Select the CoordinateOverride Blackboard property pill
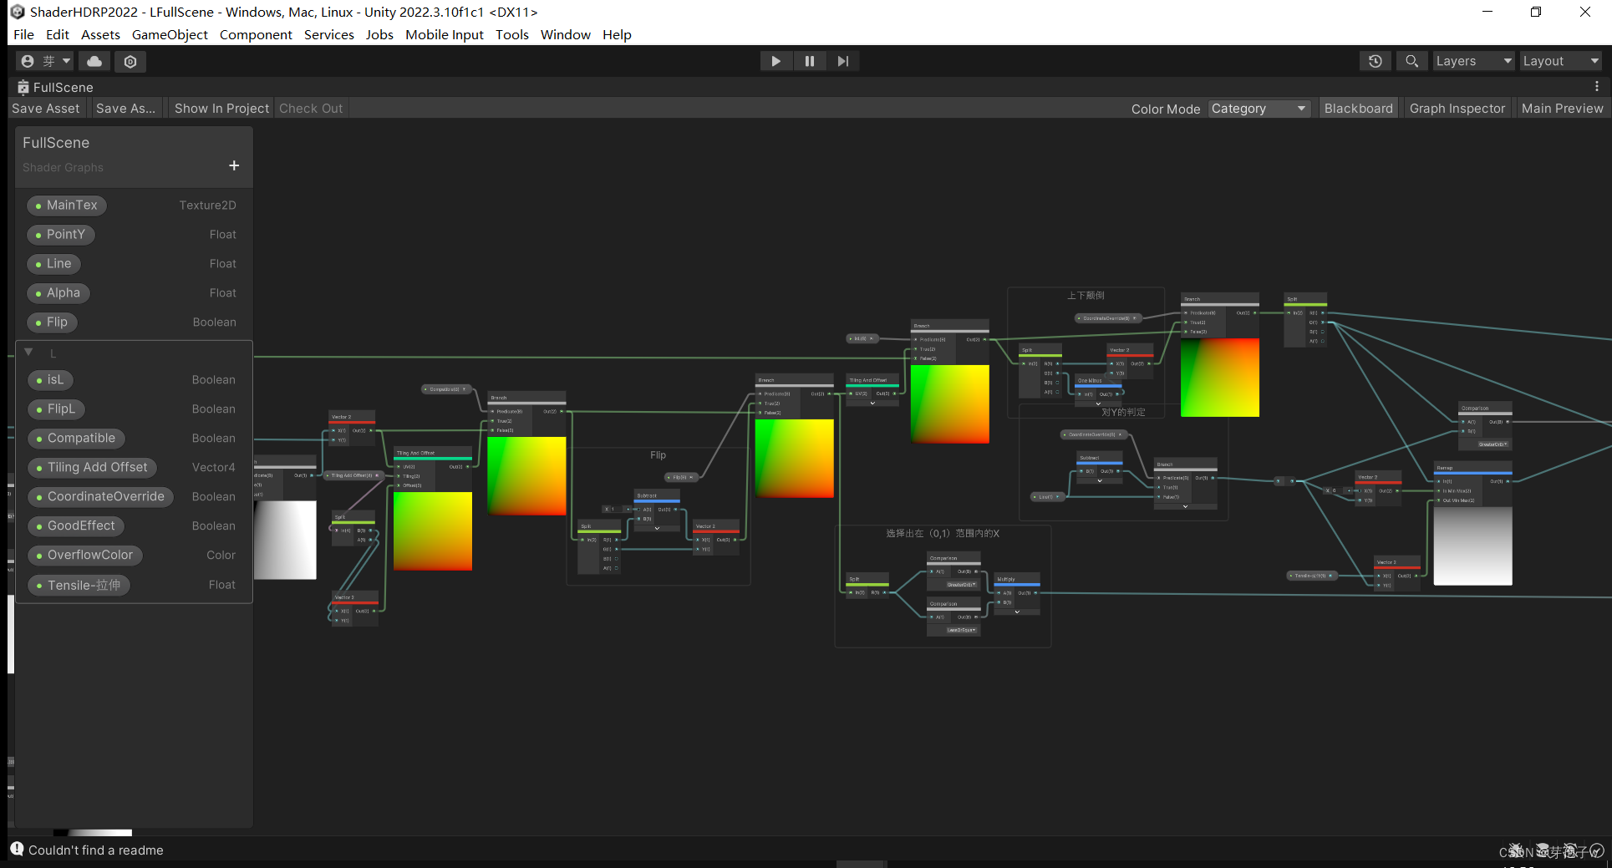The image size is (1612, 868). 101,496
